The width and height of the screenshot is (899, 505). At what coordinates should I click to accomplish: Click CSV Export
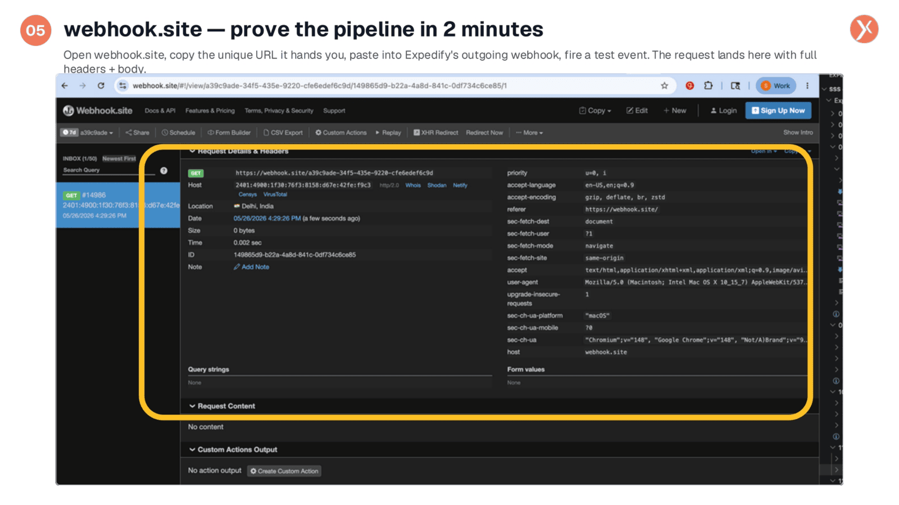click(x=283, y=132)
